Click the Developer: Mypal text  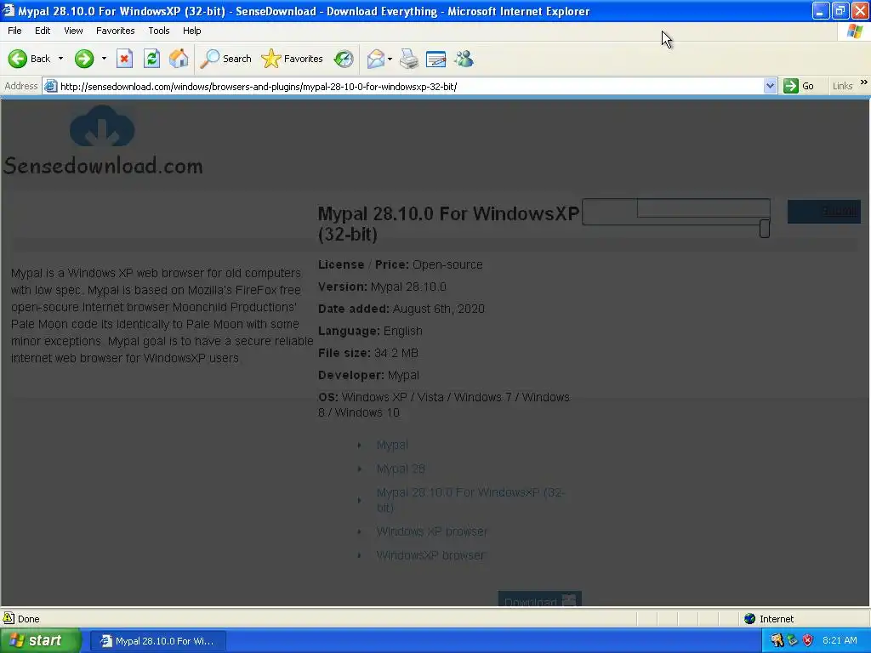(369, 375)
